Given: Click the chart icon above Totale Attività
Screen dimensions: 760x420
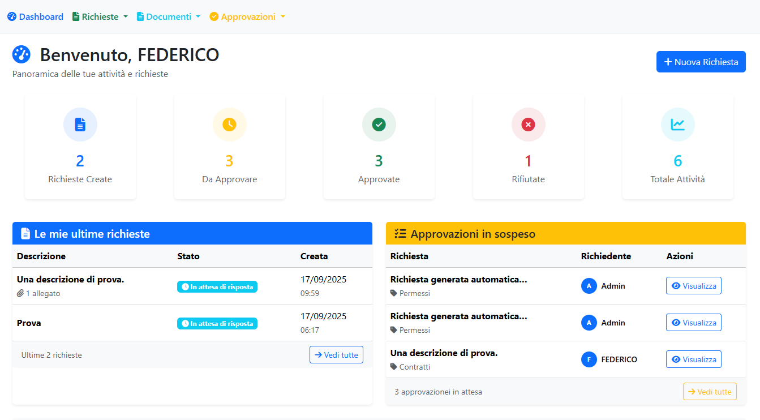Looking at the screenshot, I should [x=677, y=125].
